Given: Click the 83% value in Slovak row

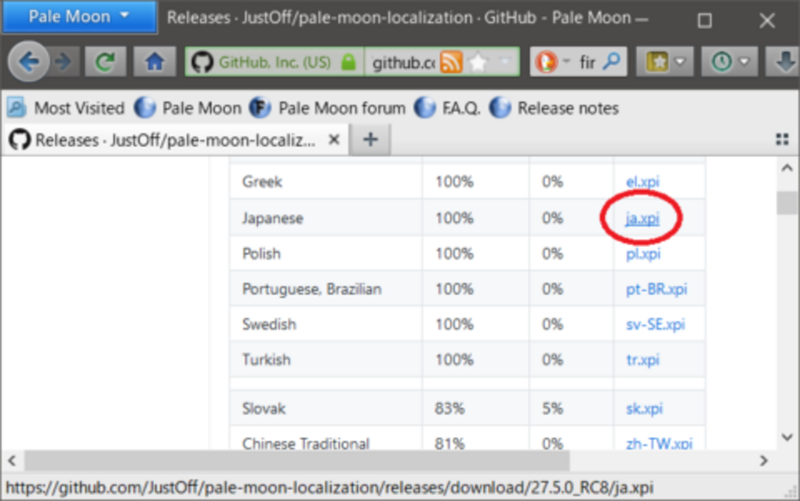Looking at the screenshot, I should click(450, 408).
